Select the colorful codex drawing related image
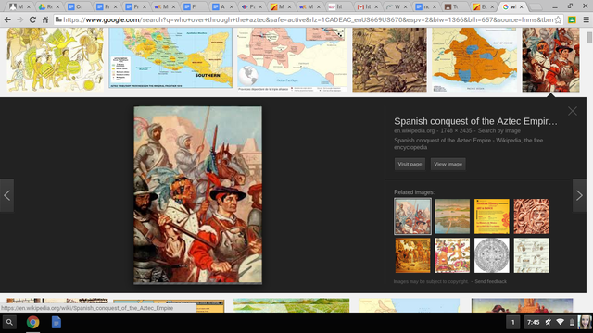The width and height of the screenshot is (593, 333). pyautogui.click(x=452, y=255)
